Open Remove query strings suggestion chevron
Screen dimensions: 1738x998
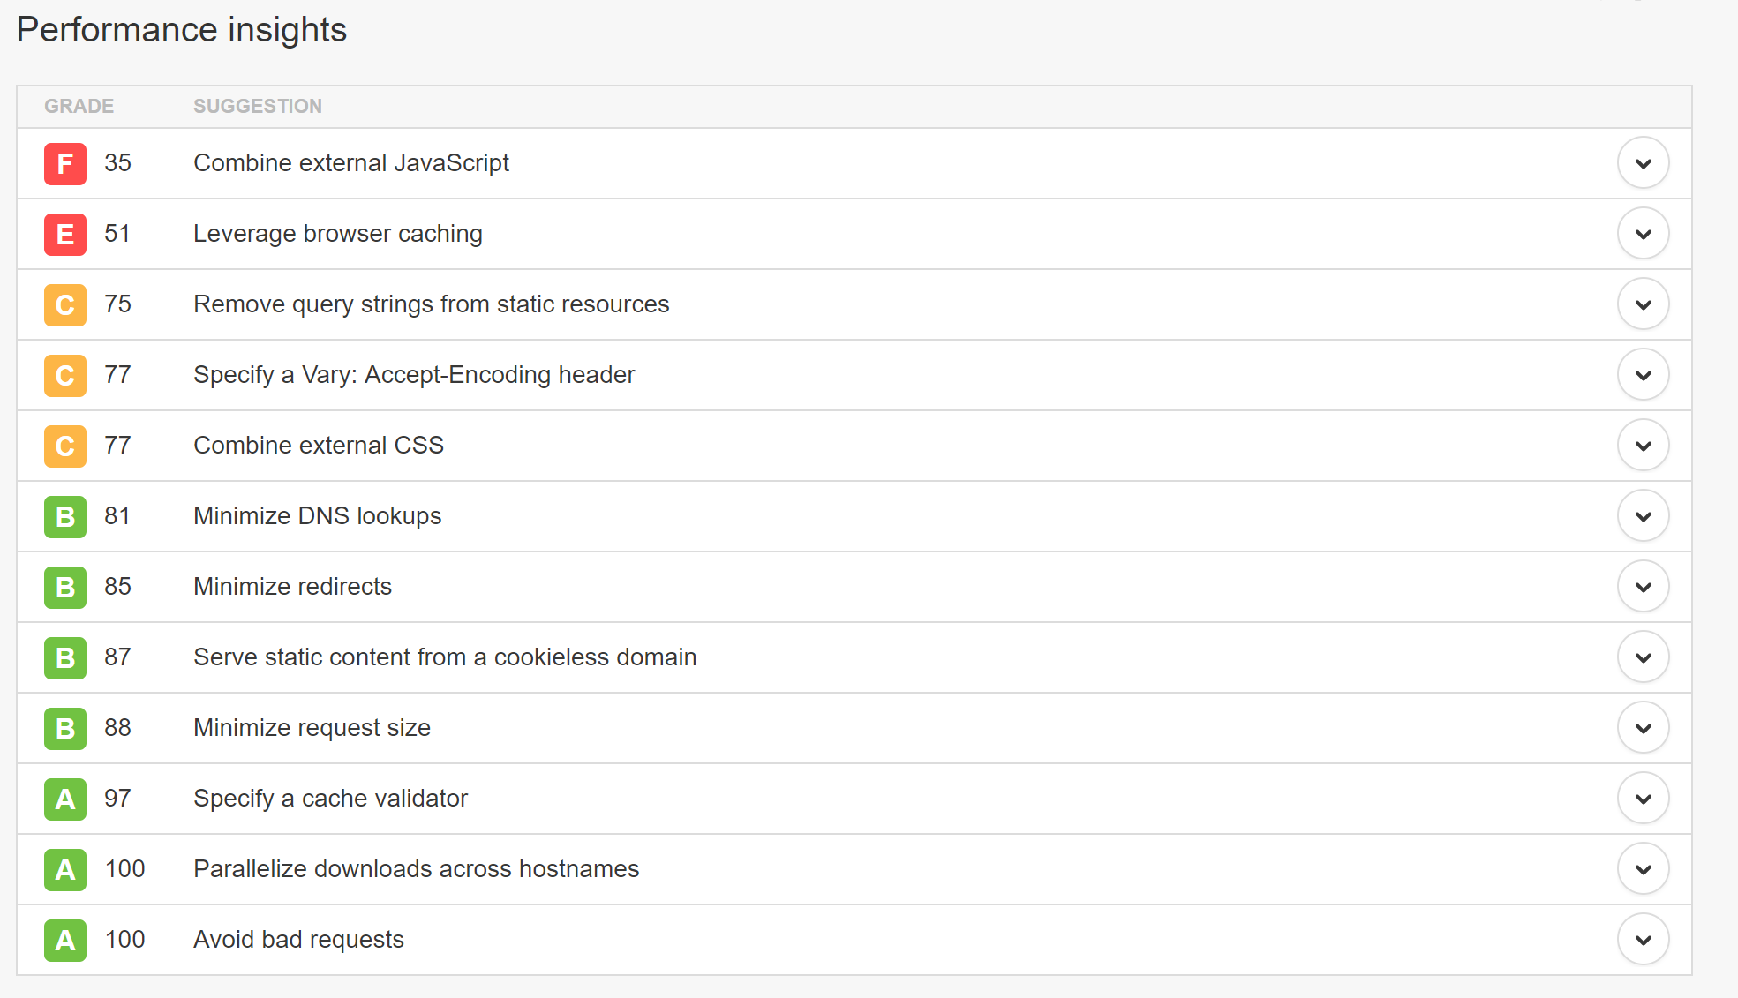pyautogui.click(x=1643, y=304)
